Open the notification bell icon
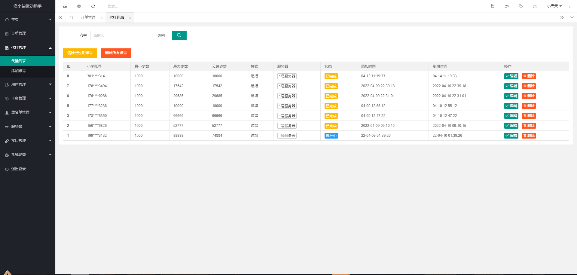The image size is (577, 275). tap(492, 6)
